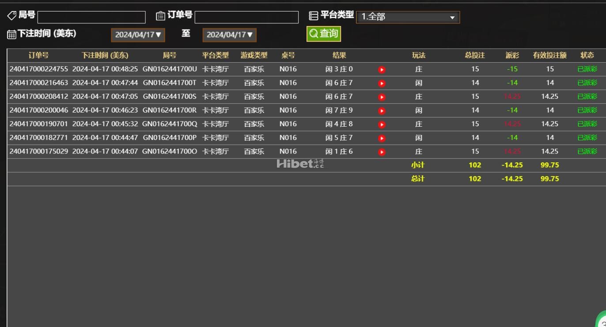
Task: Click round number GN0162441700T
Action: click(170, 83)
